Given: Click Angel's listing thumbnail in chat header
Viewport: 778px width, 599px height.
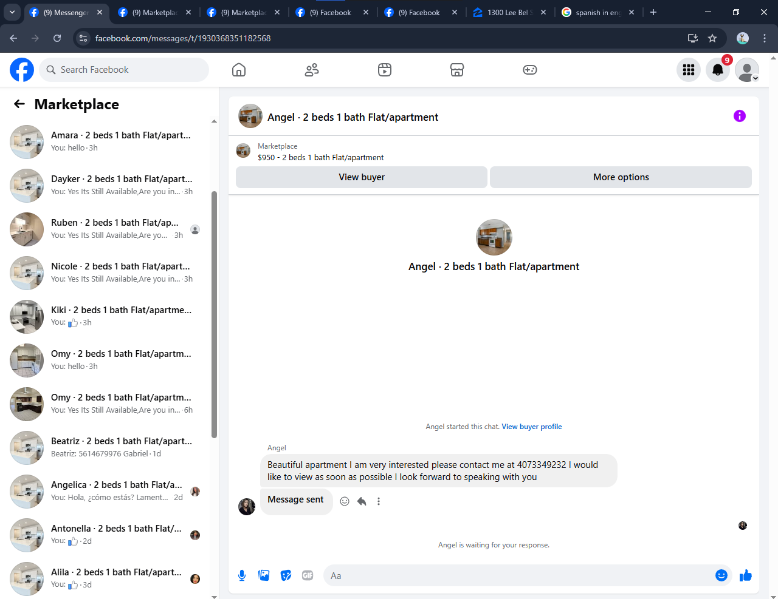Looking at the screenshot, I should tap(250, 117).
